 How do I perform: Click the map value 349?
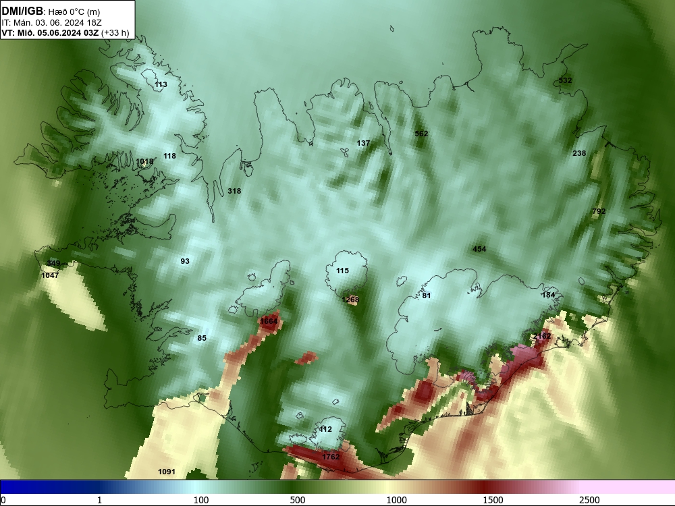tap(53, 263)
